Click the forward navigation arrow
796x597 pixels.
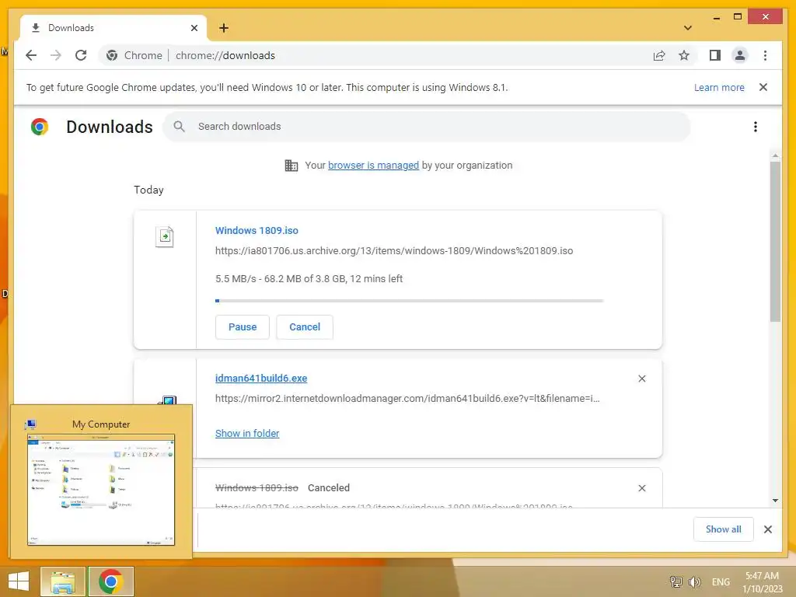pyautogui.click(x=56, y=55)
